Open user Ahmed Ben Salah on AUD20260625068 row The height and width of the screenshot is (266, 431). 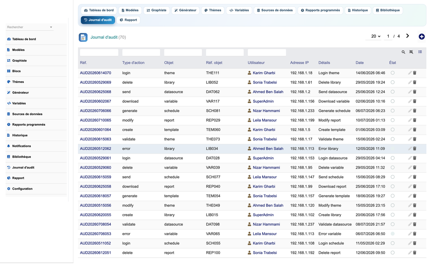tap(268, 92)
